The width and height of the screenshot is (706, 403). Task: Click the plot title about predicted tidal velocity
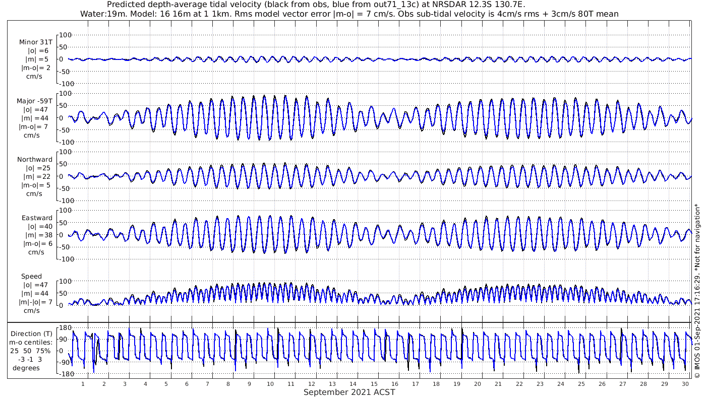(x=316, y=5)
